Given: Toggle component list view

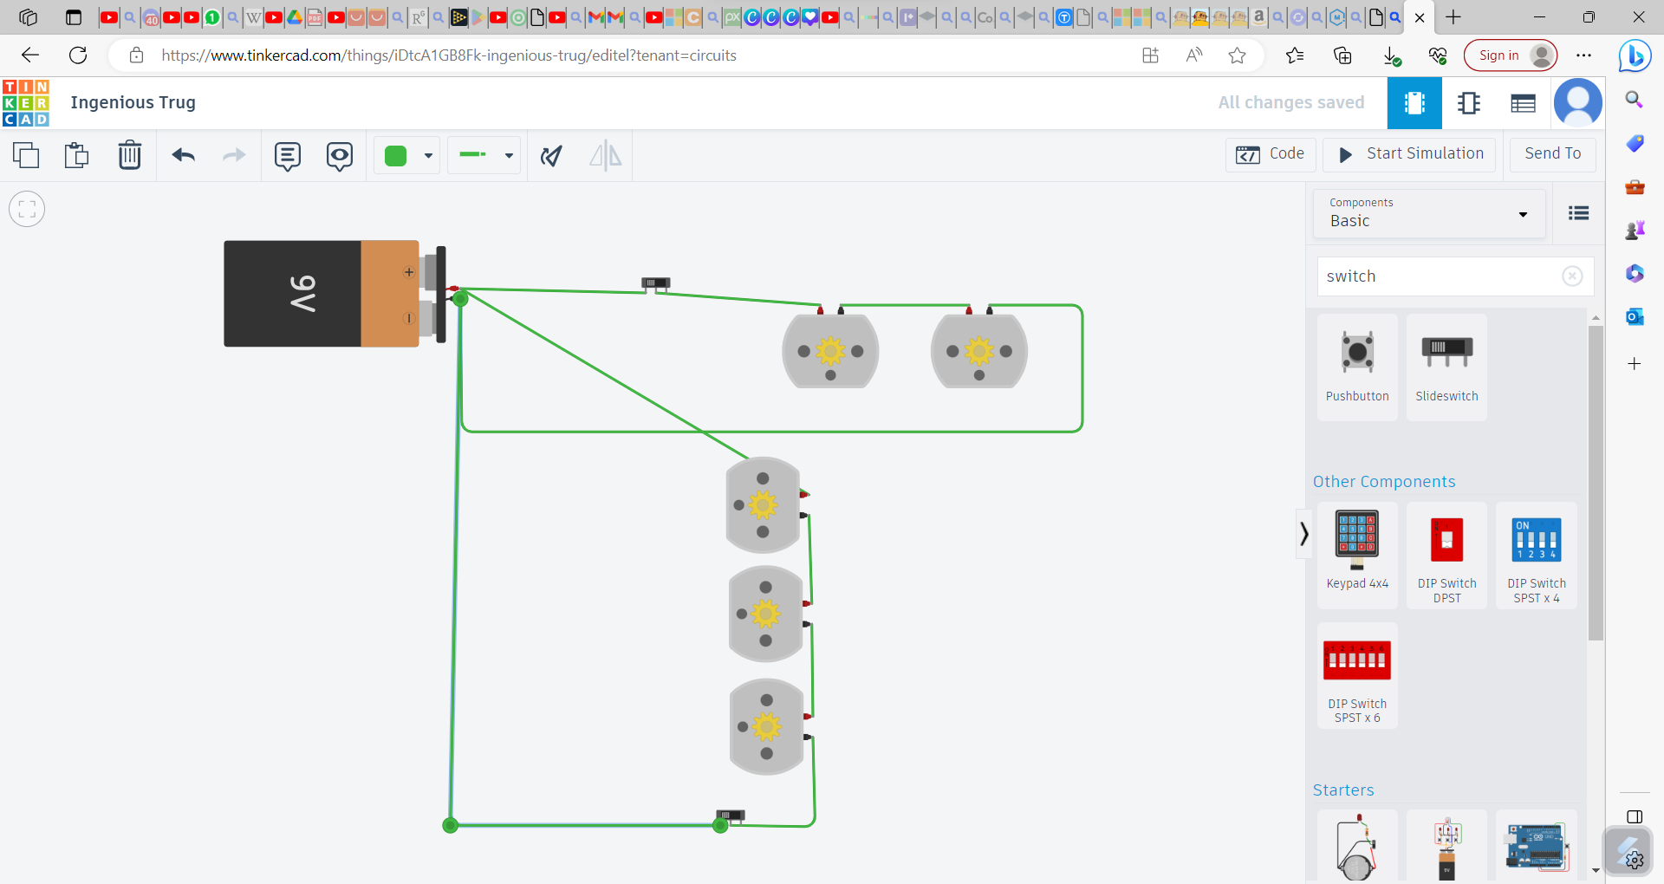Looking at the screenshot, I should point(1578,213).
